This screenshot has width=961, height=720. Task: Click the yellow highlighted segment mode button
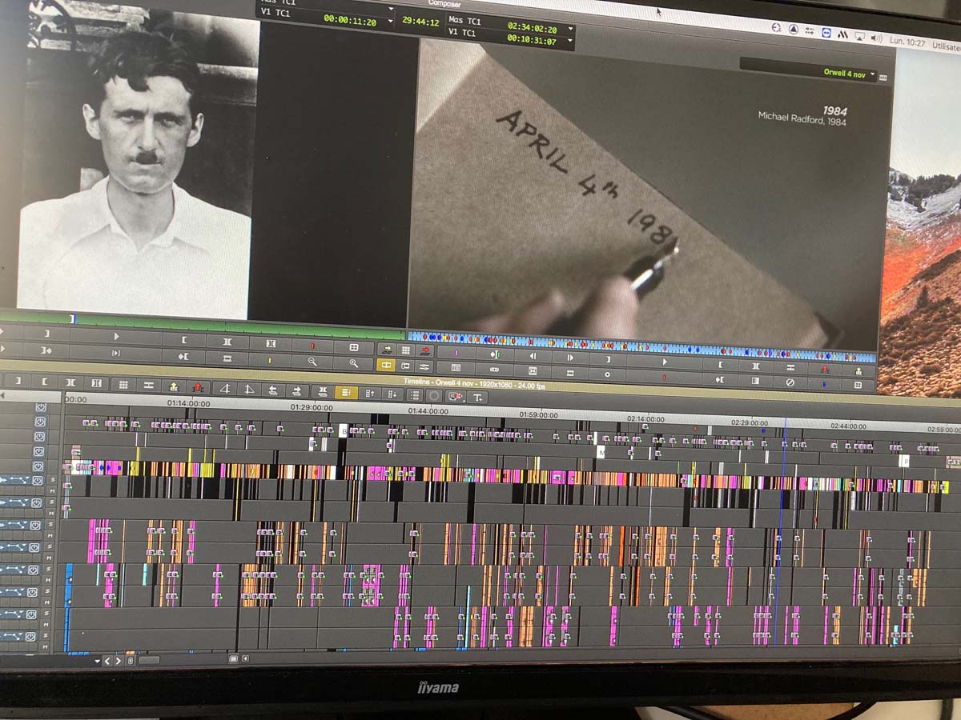point(346,393)
